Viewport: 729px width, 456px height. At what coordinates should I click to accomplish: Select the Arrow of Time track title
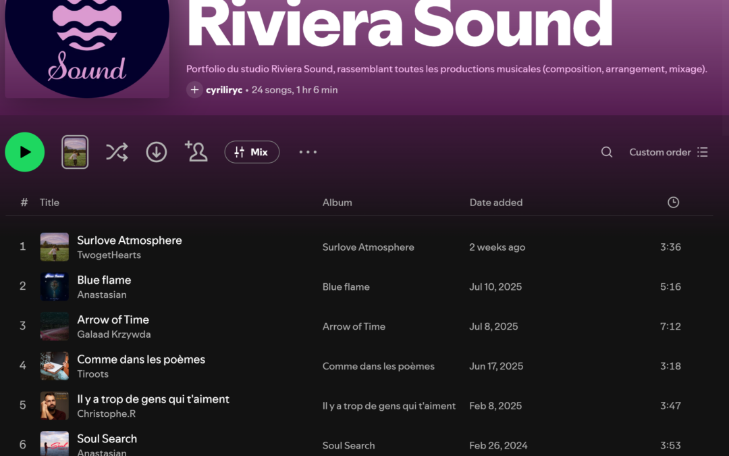tap(113, 320)
